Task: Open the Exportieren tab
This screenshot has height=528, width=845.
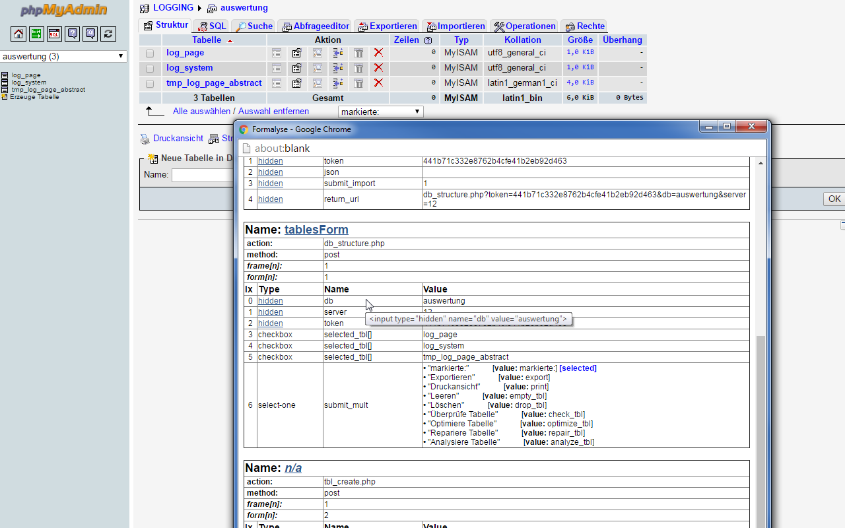Action: tap(388, 26)
